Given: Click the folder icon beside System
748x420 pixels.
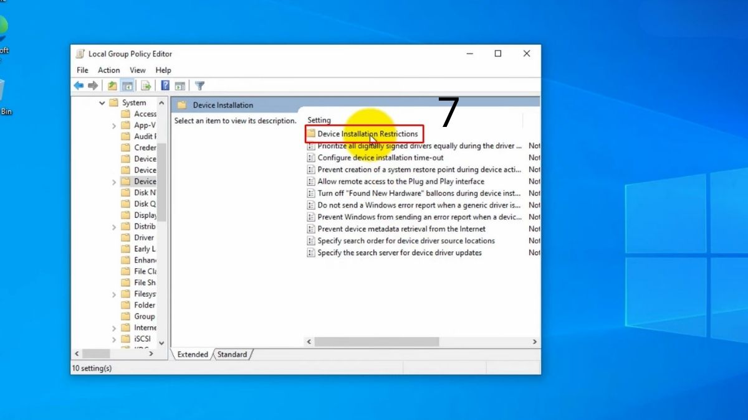Looking at the screenshot, I should [x=113, y=103].
